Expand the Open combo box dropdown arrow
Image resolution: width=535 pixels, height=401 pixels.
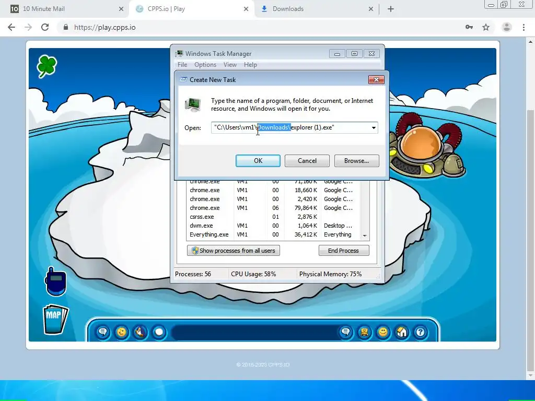(374, 128)
